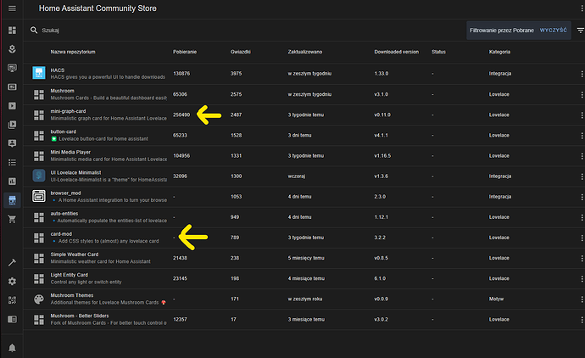
Task: Click '5 miesięcy temu' in Simple Weather row
Action: click(x=306, y=259)
